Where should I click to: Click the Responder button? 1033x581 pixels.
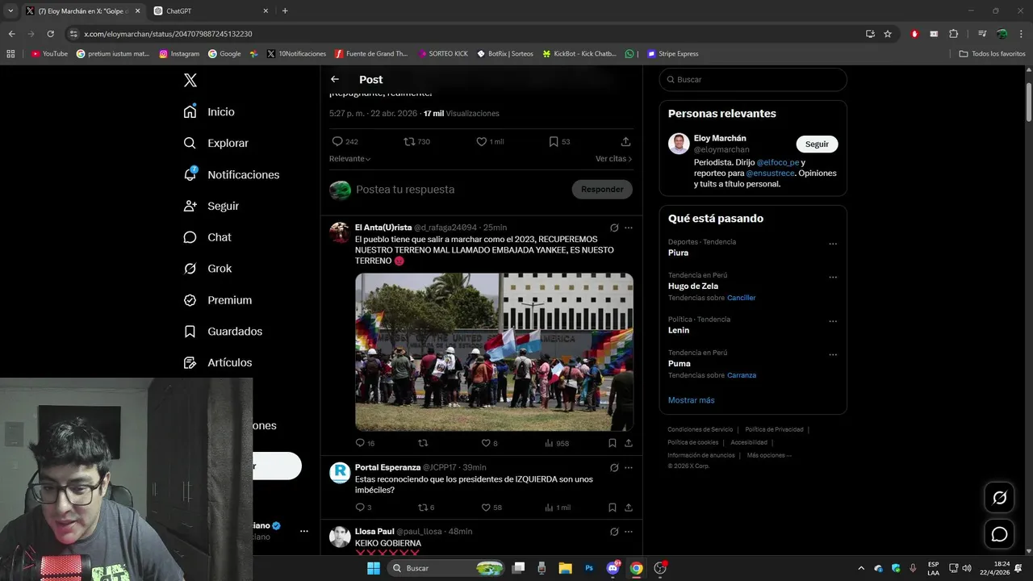coord(602,190)
